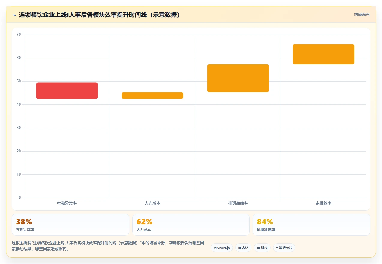This screenshot has width=382, height=264.
Task: Click the y-axis value 70
Action: [x=19, y=34]
